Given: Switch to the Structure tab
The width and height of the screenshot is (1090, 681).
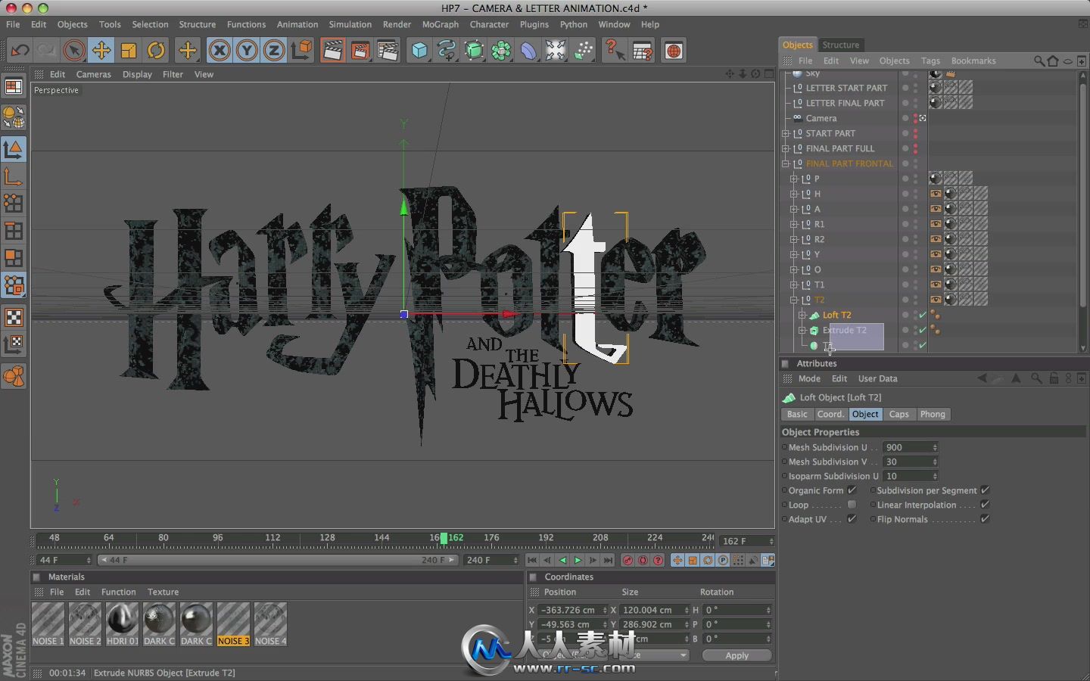Looking at the screenshot, I should point(840,45).
